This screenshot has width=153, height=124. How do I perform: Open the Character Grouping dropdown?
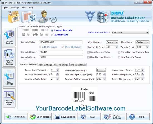click(x=101, y=70)
